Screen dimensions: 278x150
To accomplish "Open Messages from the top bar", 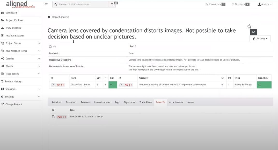I will coord(239,4).
